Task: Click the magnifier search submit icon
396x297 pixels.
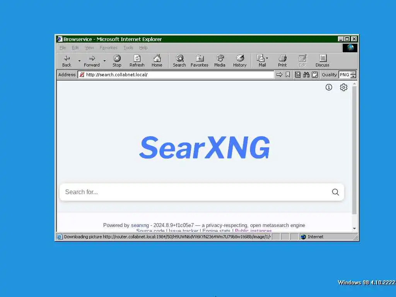Action: 335,192
